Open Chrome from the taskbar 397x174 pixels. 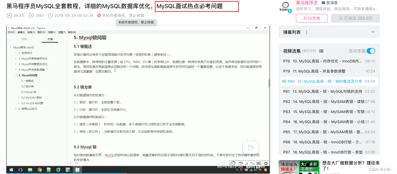[x=40, y=170]
